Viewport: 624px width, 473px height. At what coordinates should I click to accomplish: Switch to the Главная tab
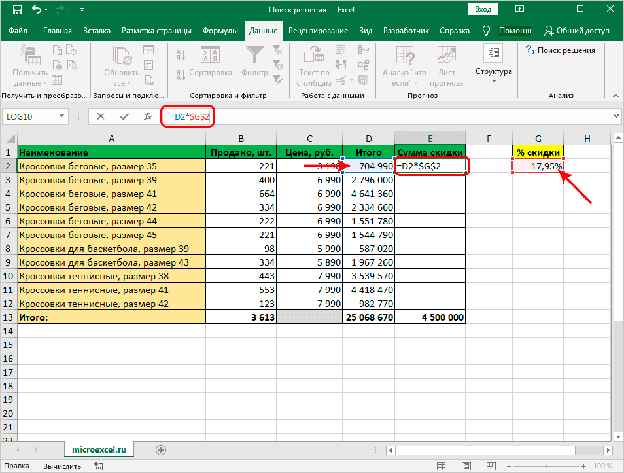click(x=58, y=31)
